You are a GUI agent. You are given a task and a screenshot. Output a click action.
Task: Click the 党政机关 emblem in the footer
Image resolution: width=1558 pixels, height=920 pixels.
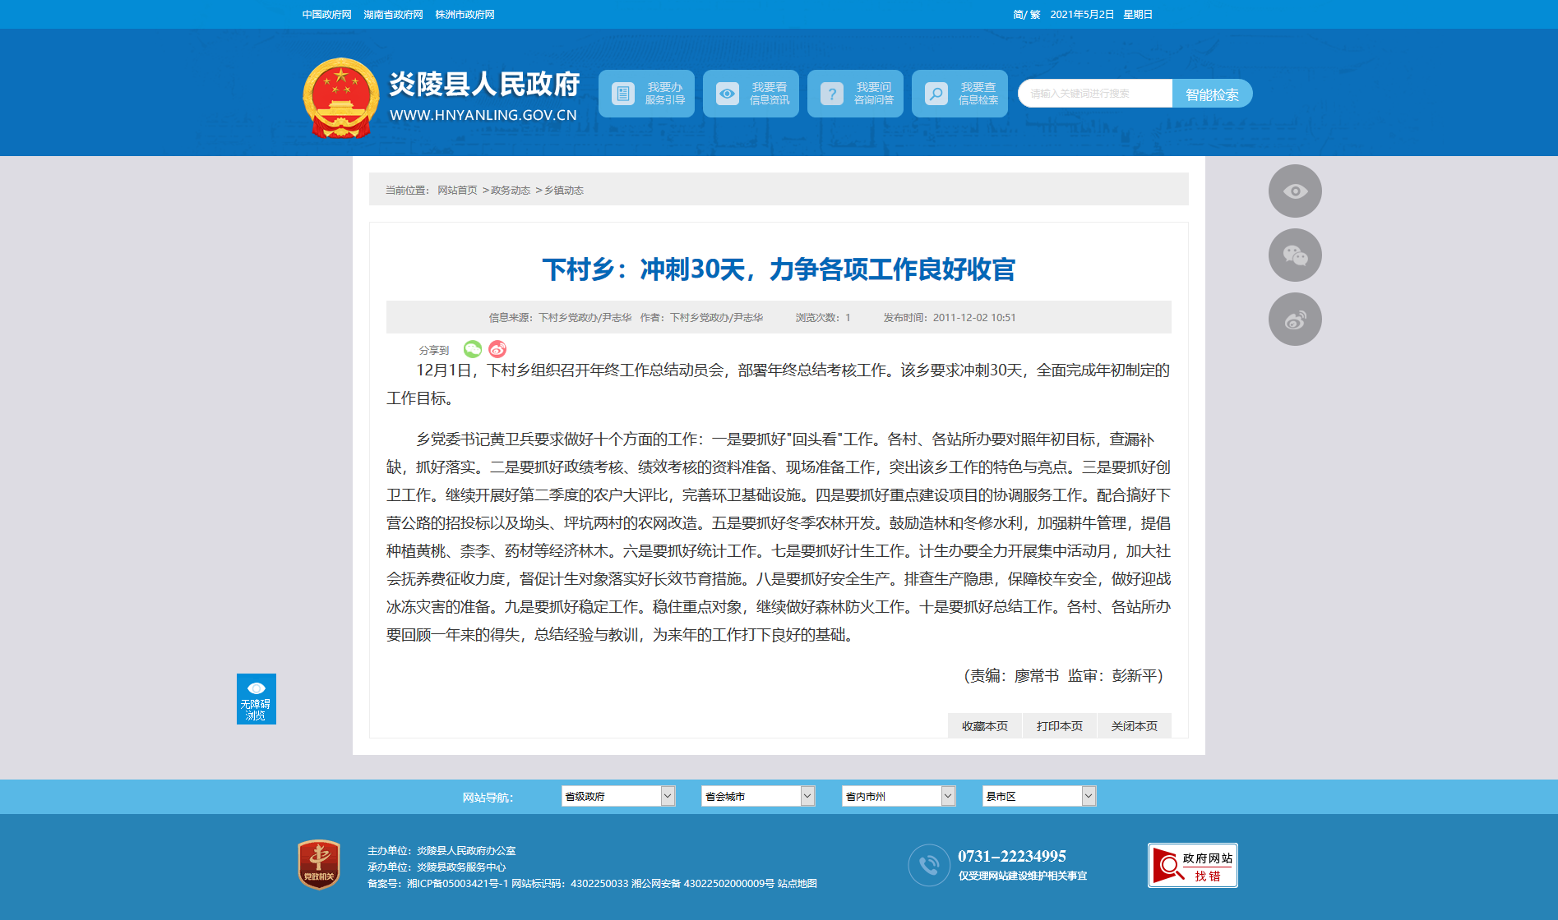click(x=319, y=864)
